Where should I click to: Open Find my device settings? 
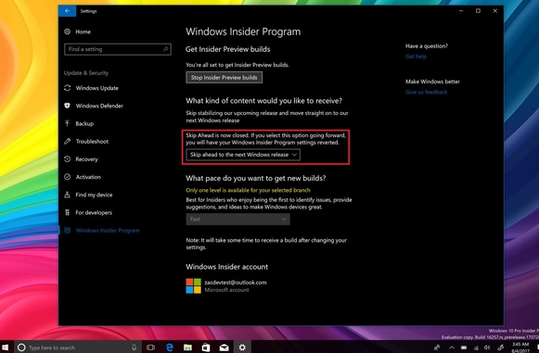coord(94,195)
